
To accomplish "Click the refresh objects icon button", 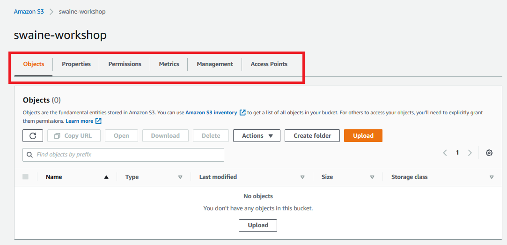I will 33,135.
